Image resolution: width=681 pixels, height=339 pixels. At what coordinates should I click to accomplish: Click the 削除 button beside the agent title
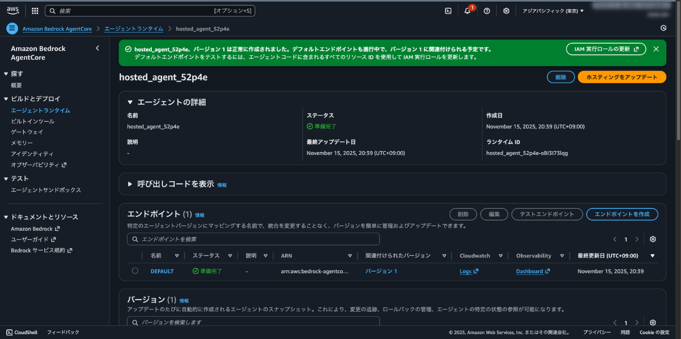(x=561, y=77)
